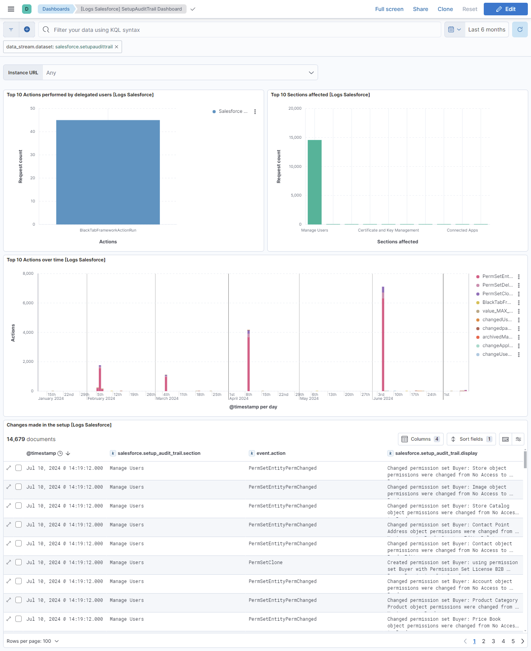The image size is (531, 651).
Task: Change the Rows per page setting
Action: point(33,641)
